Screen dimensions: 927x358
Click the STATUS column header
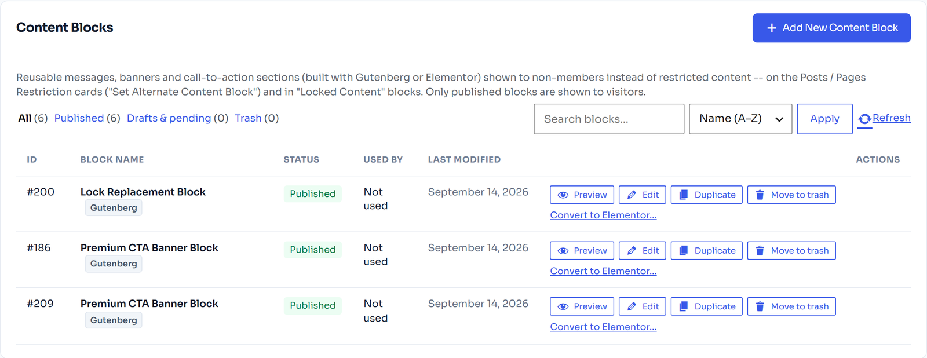pos(301,159)
